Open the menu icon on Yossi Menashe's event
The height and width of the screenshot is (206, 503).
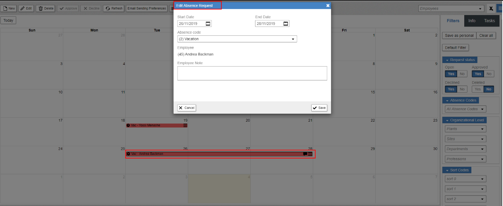pos(185,125)
